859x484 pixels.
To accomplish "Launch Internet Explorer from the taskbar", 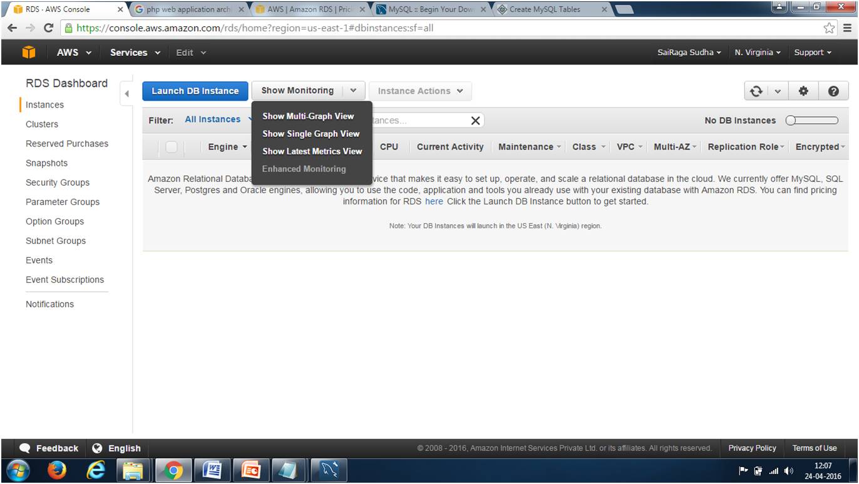I will tap(95, 471).
